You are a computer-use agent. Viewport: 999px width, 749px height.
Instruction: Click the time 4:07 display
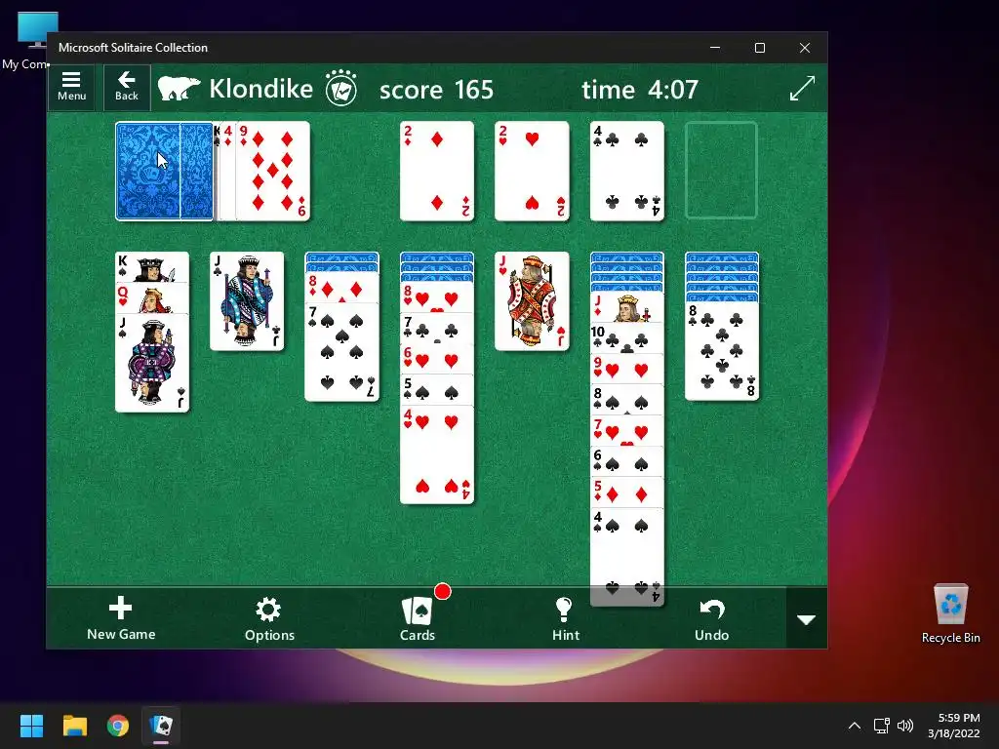point(640,89)
